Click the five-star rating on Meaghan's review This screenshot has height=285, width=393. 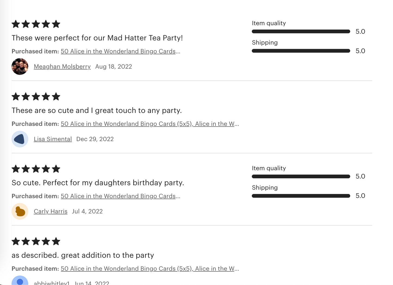point(36,24)
